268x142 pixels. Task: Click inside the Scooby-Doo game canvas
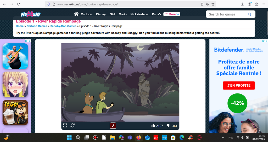[x=120, y=82]
